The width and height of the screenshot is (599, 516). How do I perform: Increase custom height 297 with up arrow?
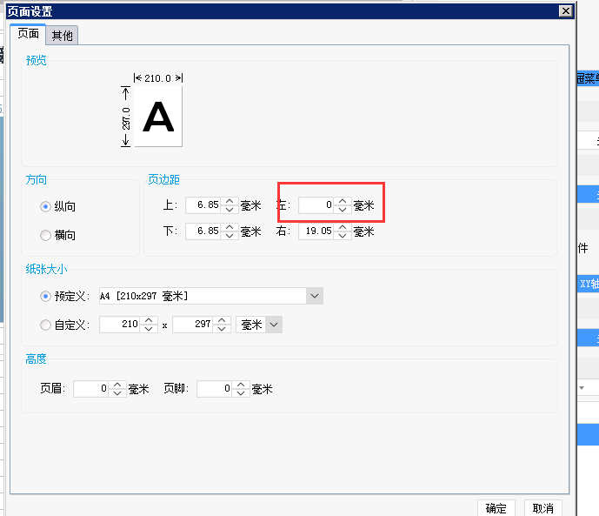click(x=222, y=320)
